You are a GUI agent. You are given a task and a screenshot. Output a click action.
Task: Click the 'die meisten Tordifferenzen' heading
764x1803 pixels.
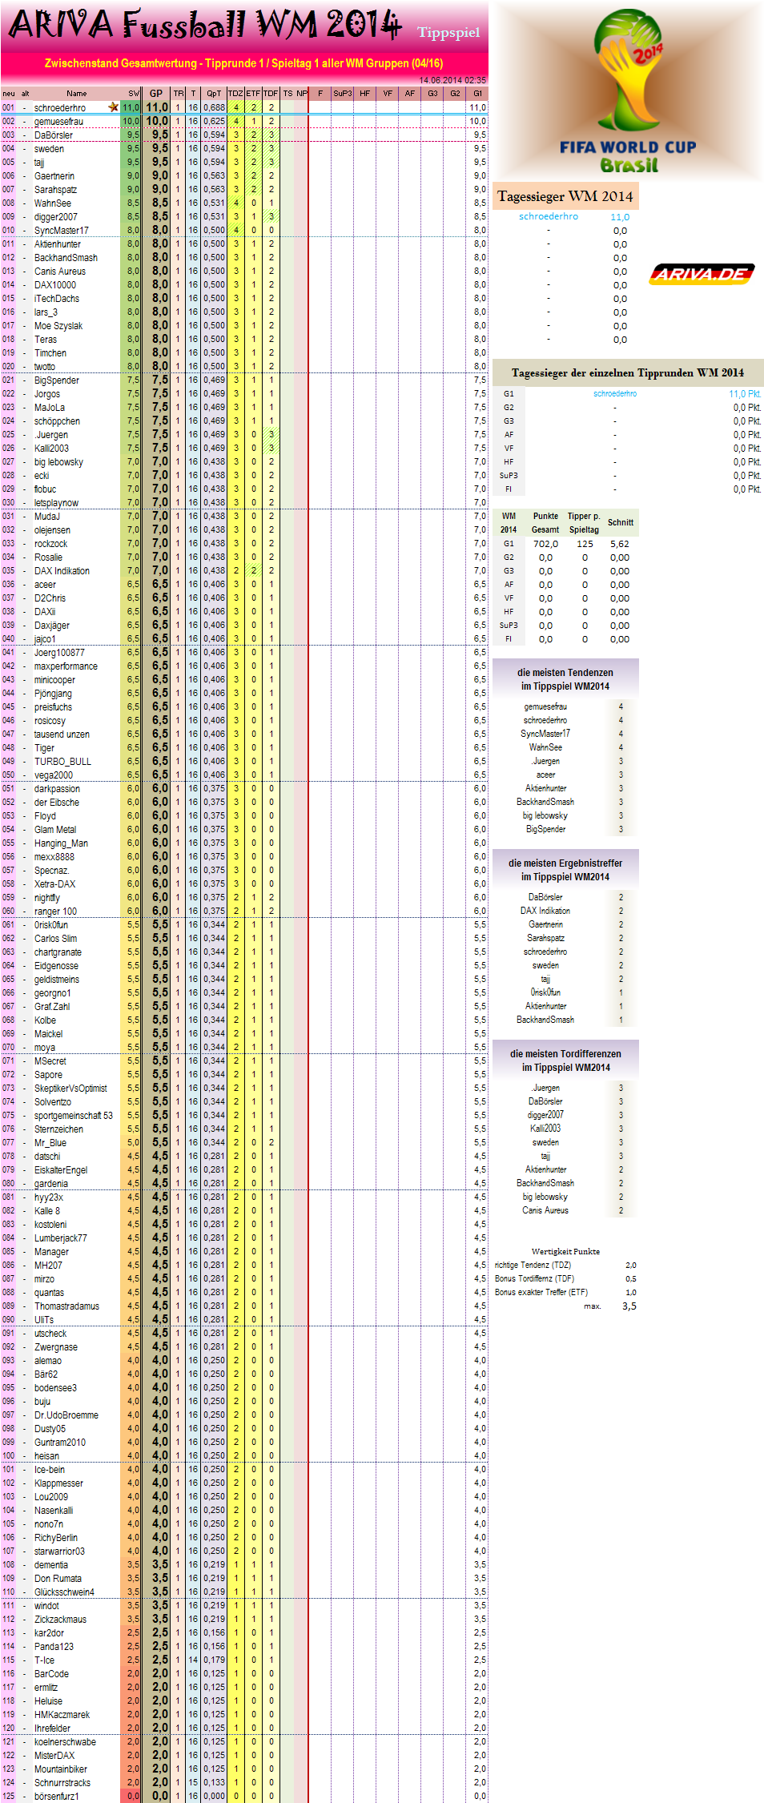tap(565, 1060)
